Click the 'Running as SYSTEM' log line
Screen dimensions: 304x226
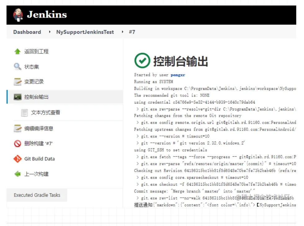154,82
